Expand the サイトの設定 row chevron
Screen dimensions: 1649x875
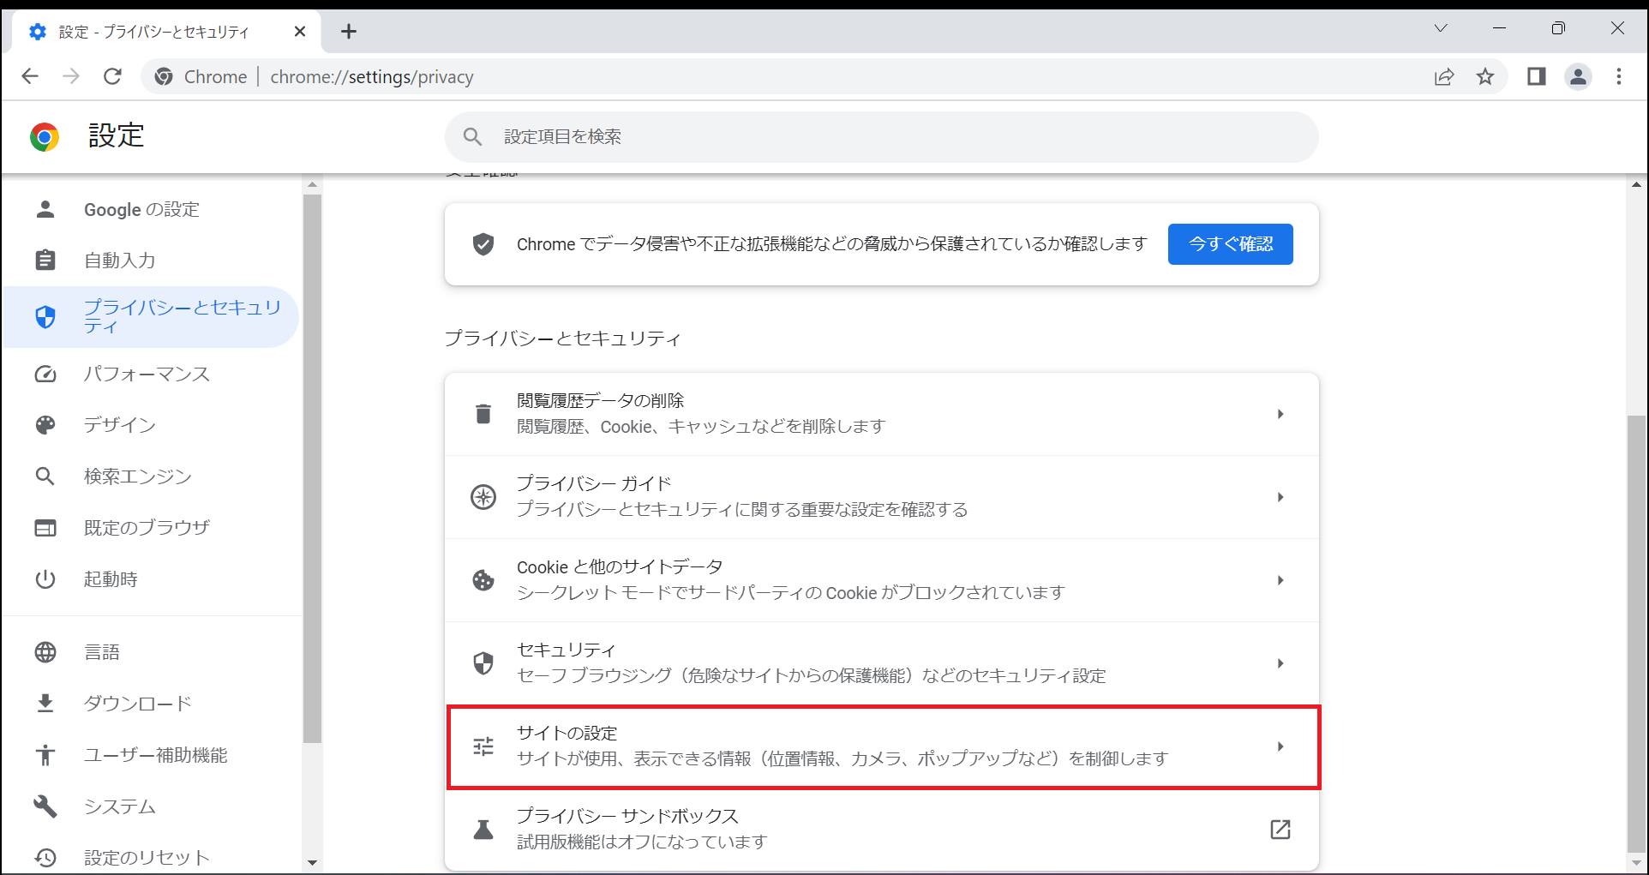point(1280,746)
